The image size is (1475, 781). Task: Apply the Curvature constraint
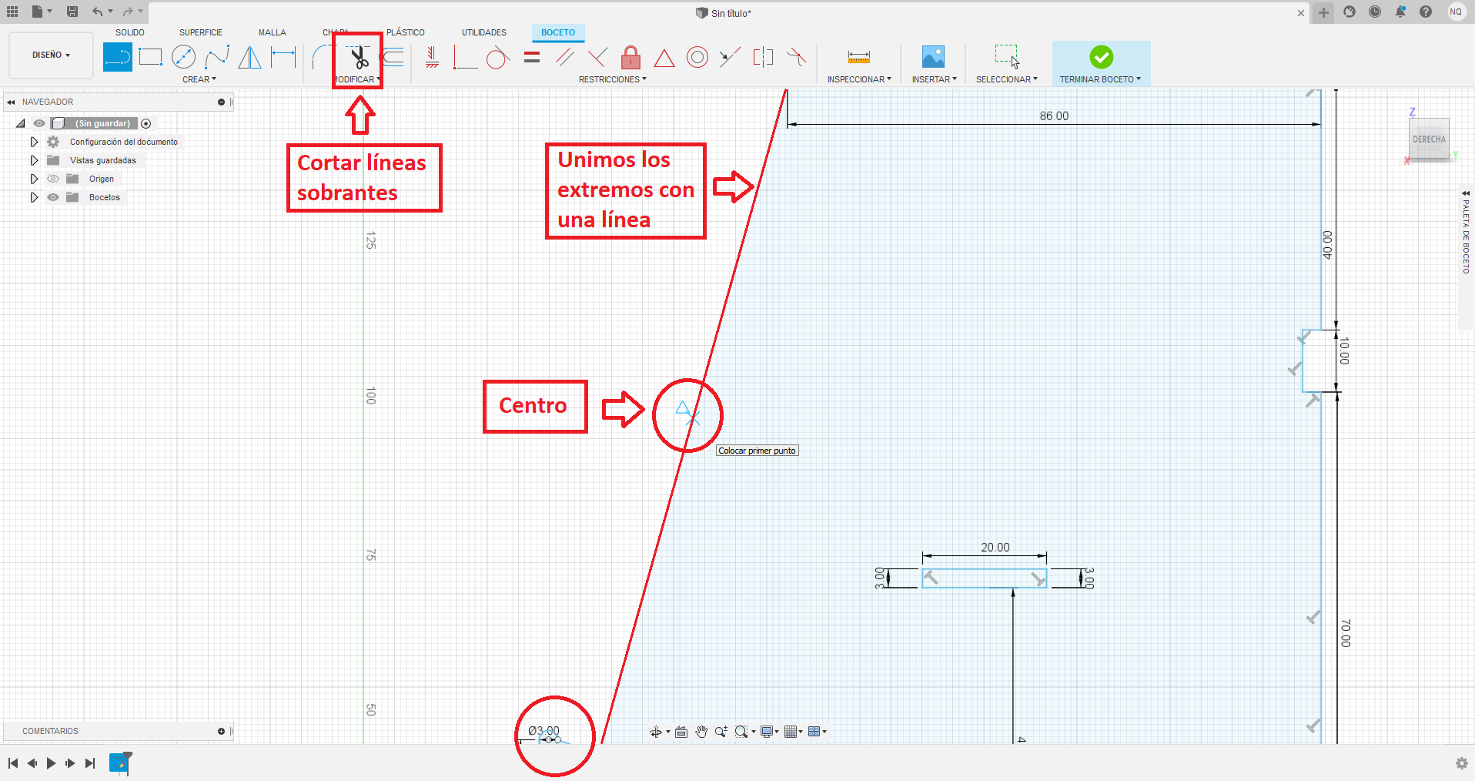click(797, 57)
